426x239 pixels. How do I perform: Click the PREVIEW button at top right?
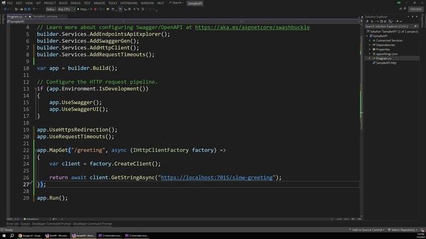point(415,9)
